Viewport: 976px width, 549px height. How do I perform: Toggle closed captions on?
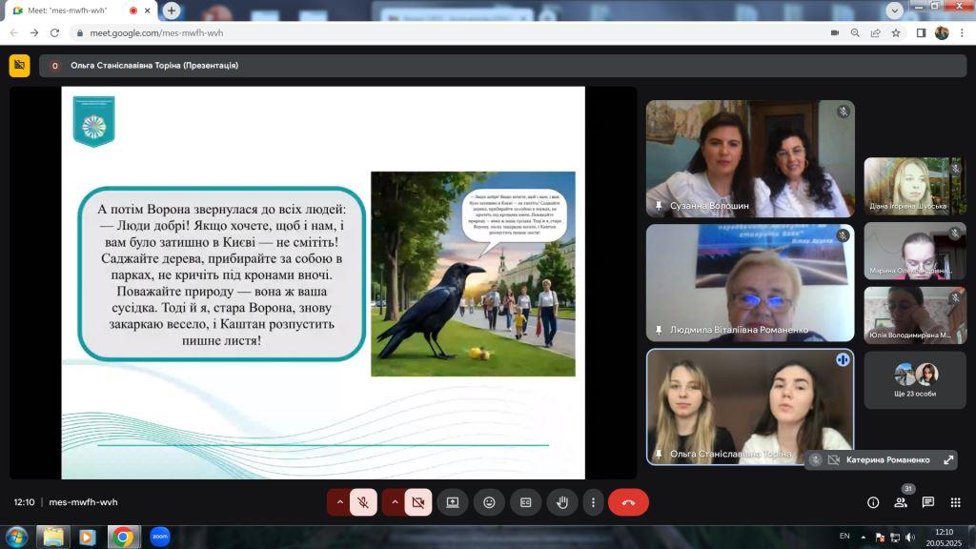525,502
